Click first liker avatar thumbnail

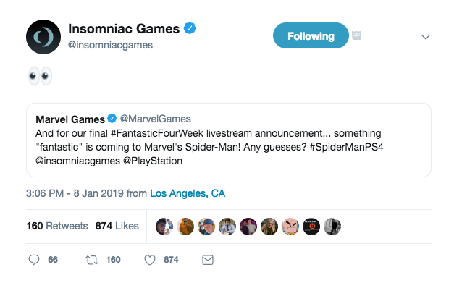coord(164,227)
